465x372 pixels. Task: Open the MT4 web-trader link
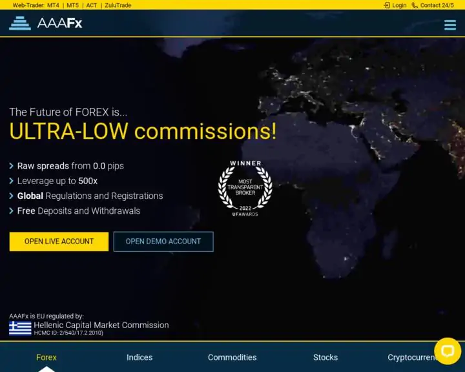[x=53, y=5]
